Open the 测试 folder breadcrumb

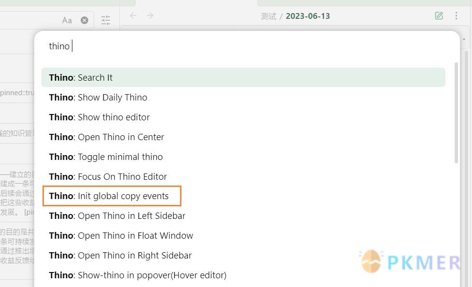click(268, 16)
